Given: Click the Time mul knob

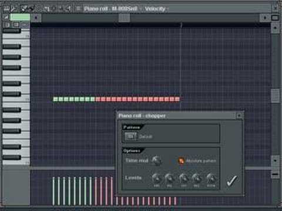Looking at the screenshot, I should coord(157,161).
